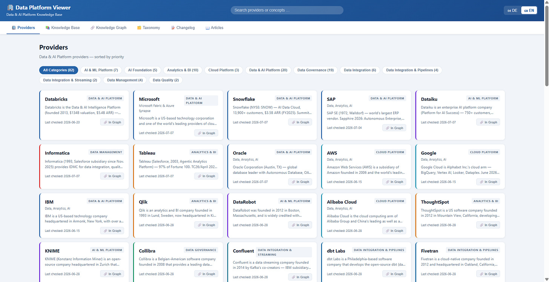The image size is (549, 282).
Task: Filter by Data Integration & Pipelines (4)
Action: 412,70
